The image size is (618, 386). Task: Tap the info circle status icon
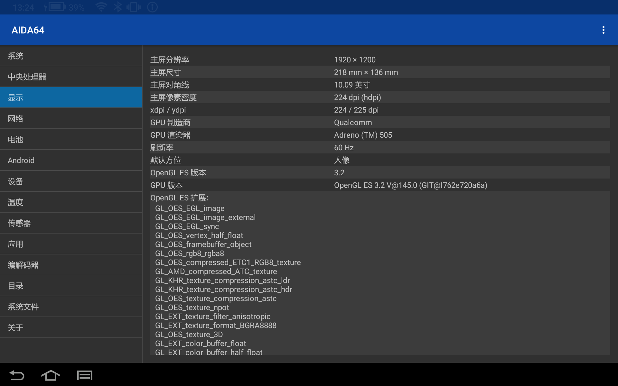coord(152,7)
